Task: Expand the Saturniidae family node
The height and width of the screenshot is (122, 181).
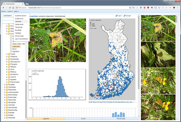Action: (x=5, y=100)
